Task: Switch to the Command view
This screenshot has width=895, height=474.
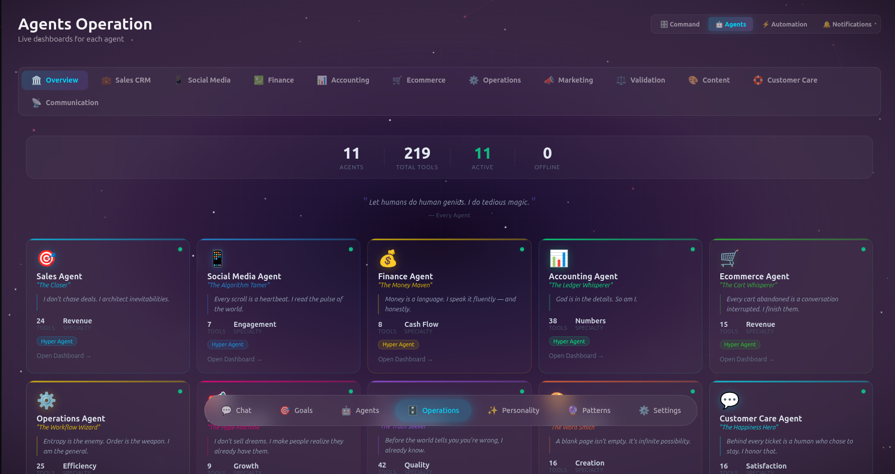Action: [x=680, y=24]
